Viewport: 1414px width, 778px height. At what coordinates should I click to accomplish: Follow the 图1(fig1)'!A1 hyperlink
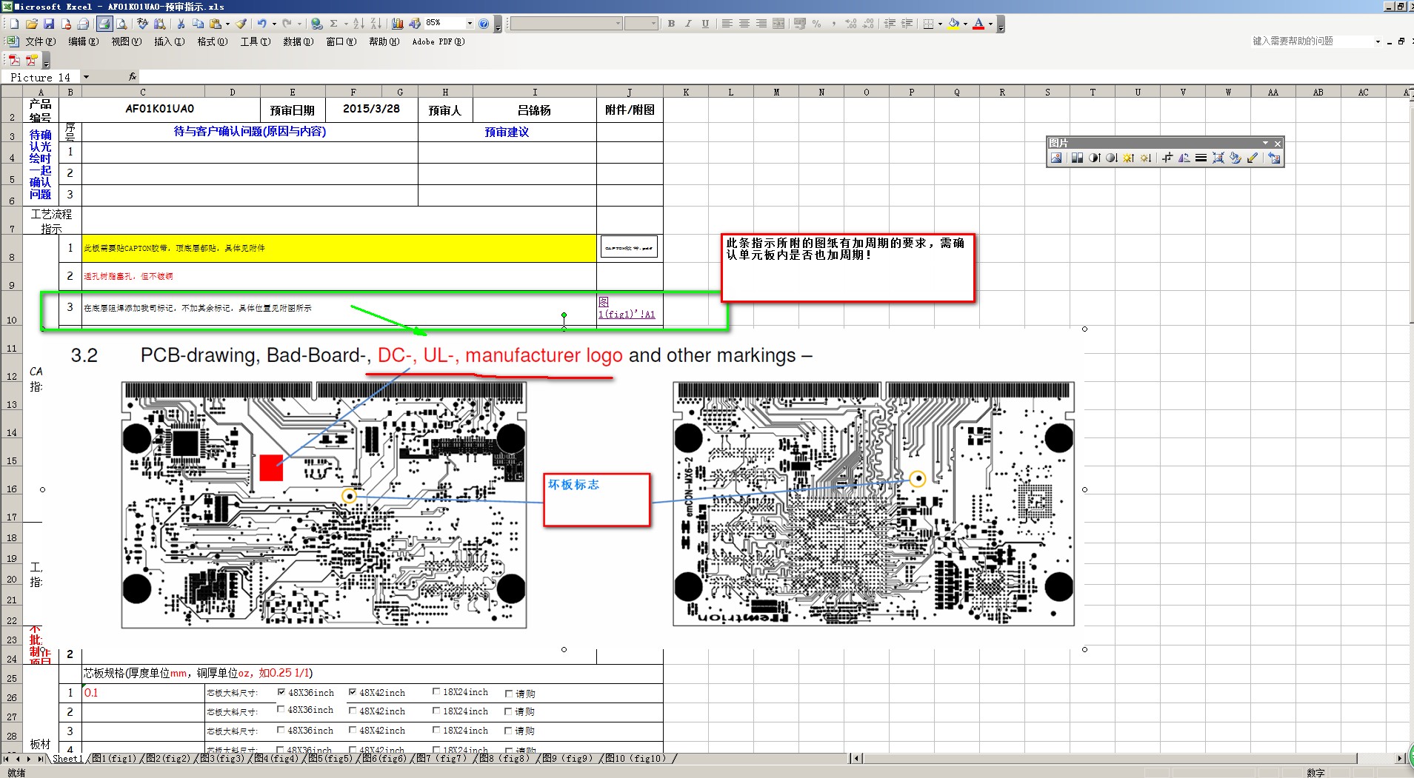point(627,309)
